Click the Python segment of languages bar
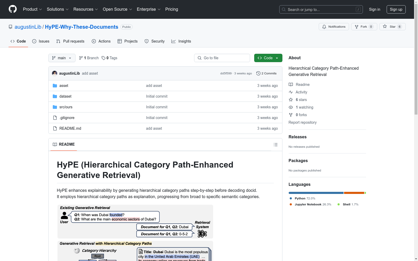418x261 pixels. [x=316, y=193]
